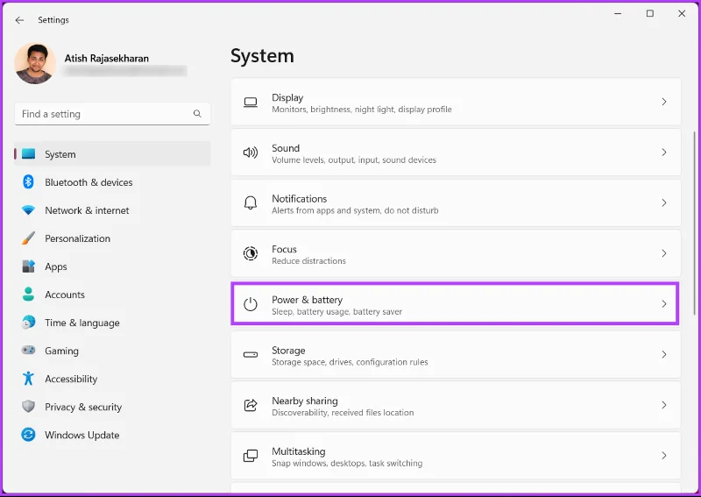Click the Personalization paintbrush icon
The width and height of the screenshot is (701, 497).
(x=28, y=238)
